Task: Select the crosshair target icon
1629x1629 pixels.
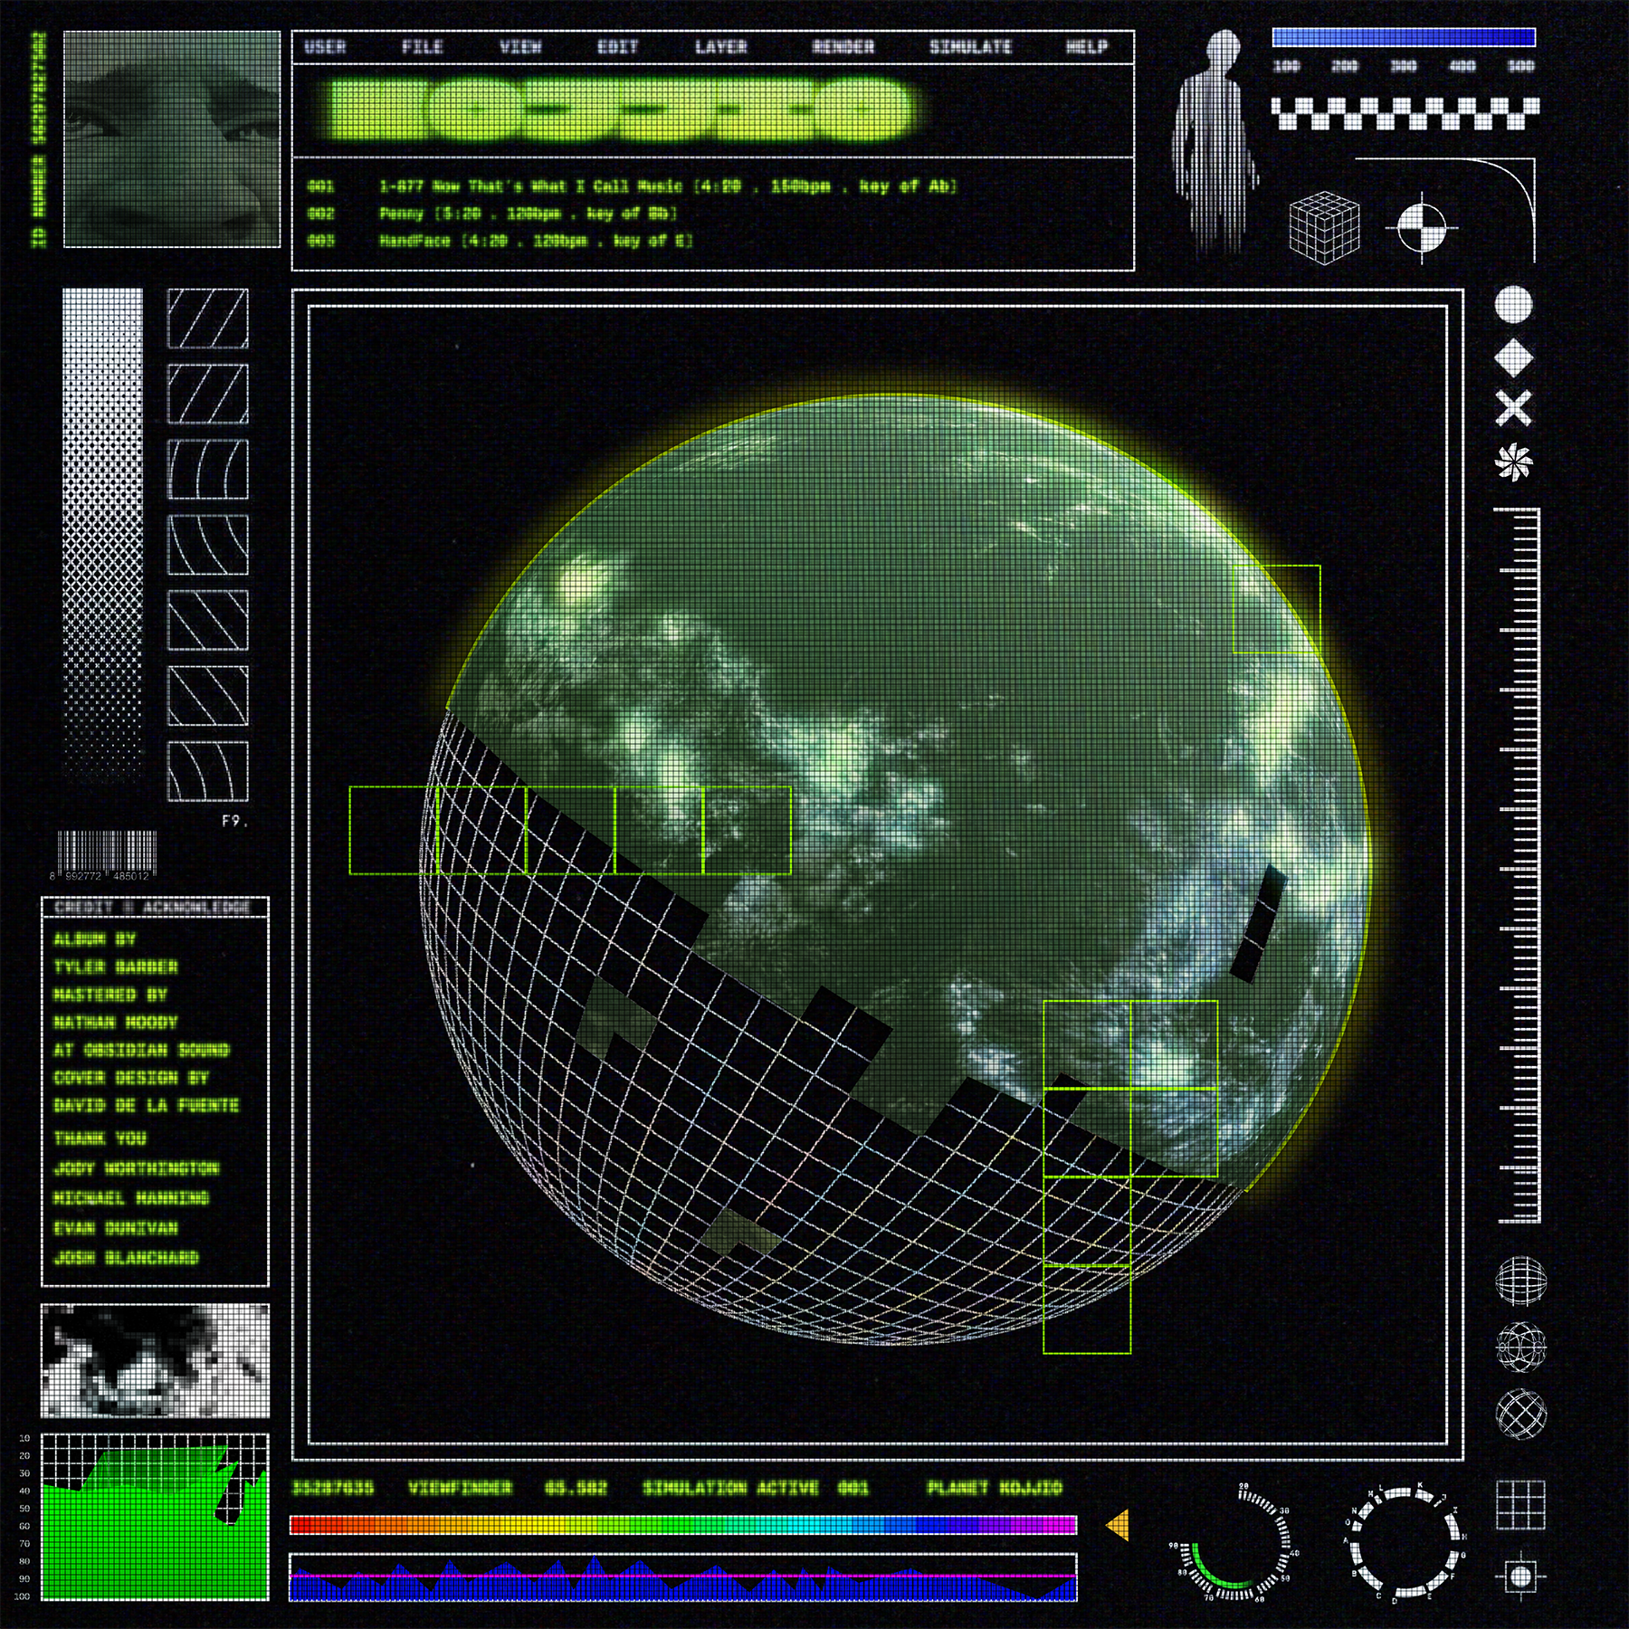Action: point(1421,228)
